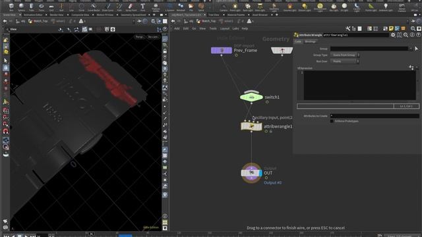Click the magnet snapping tool in left toolbar
Viewport: 422px width, 237px height.
click(6, 131)
